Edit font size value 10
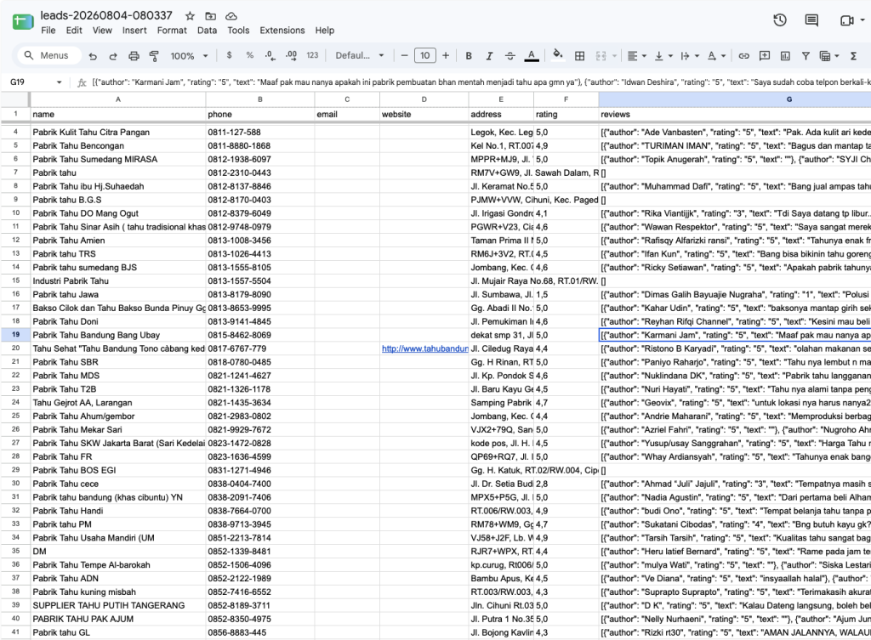Viewport: 871px width, 640px height. [425, 55]
